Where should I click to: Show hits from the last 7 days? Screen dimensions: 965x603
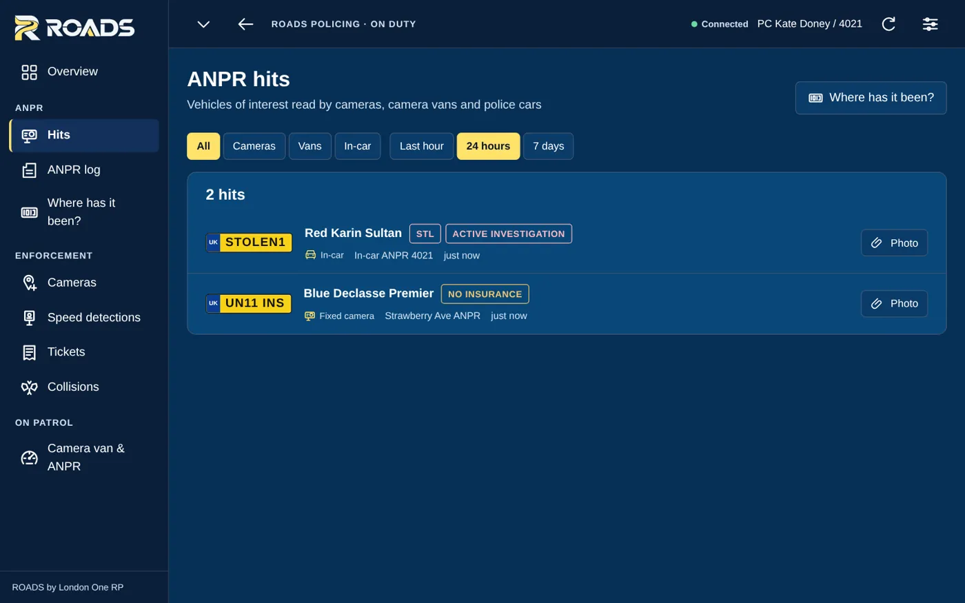[549, 146]
